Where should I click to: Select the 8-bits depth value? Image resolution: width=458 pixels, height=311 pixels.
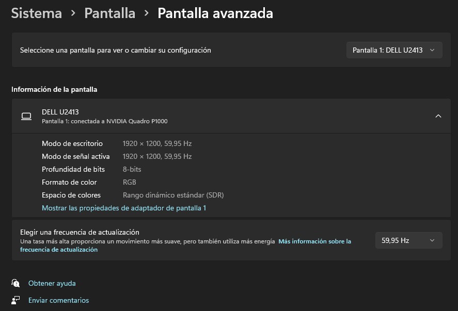pyautogui.click(x=132, y=169)
